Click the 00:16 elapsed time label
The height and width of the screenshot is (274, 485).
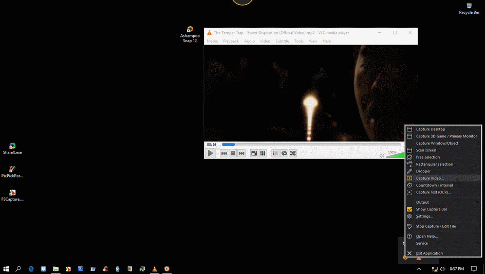tap(212, 145)
